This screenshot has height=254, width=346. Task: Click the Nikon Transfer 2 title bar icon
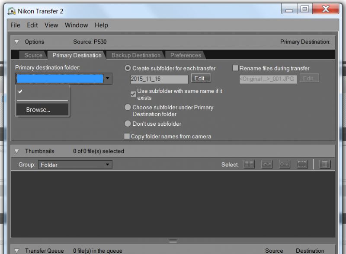coord(12,11)
